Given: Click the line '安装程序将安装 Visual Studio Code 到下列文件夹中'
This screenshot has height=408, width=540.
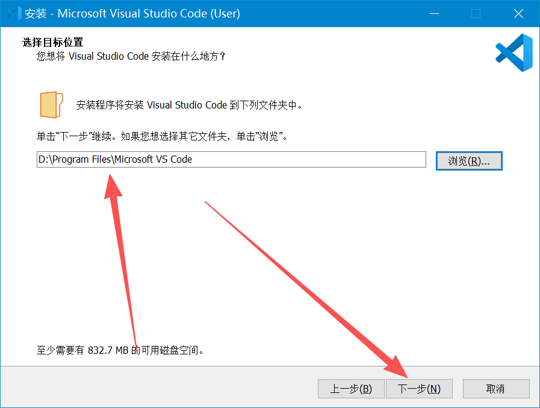Looking at the screenshot, I should pos(190,105).
